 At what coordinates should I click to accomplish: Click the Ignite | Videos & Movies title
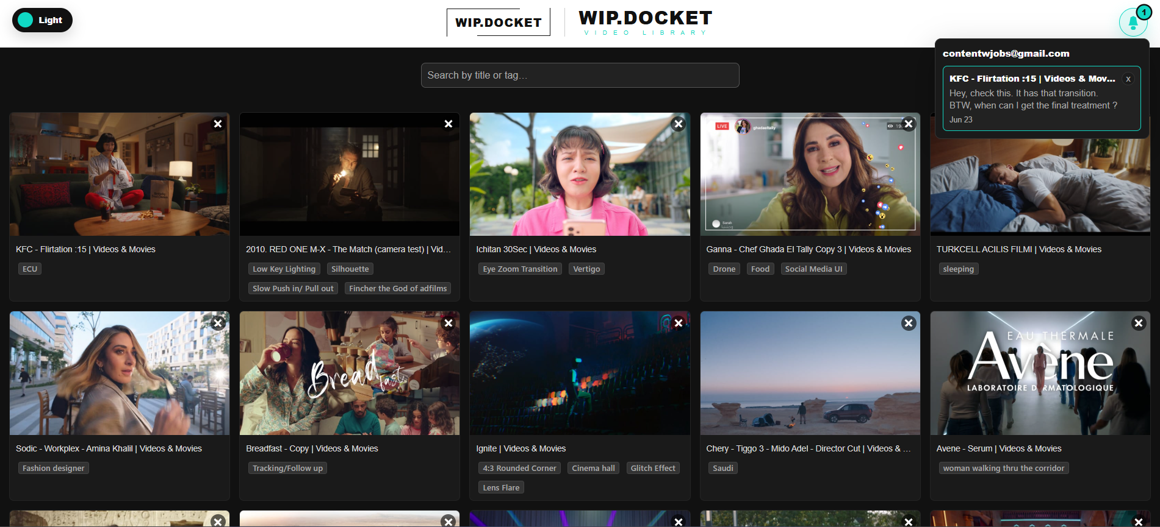[x=521, y=448]
